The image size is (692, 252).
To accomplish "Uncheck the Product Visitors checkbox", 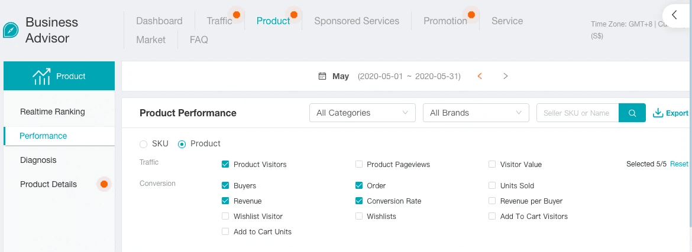I will [225, 164].
